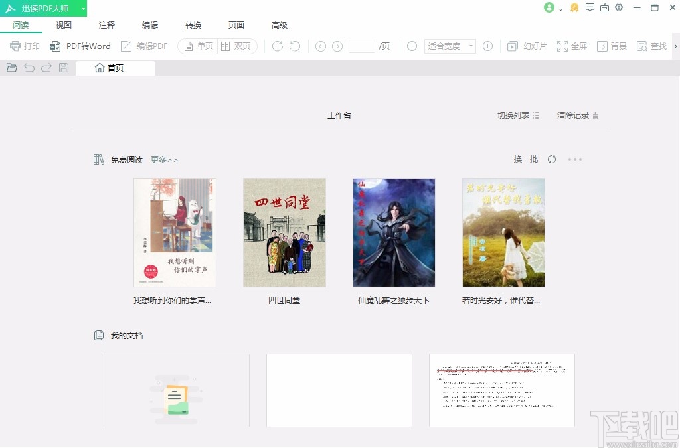Open a file with the folder icon
The width and height of the screenshot is (680, 448).
pyautogui.click(x=11, y=67)
